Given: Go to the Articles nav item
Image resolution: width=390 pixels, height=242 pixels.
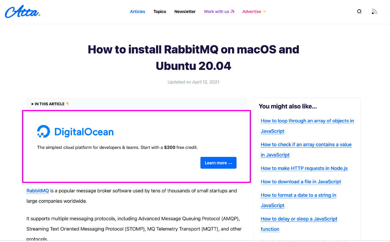Looking at the screenshot, I should point(137,11).
